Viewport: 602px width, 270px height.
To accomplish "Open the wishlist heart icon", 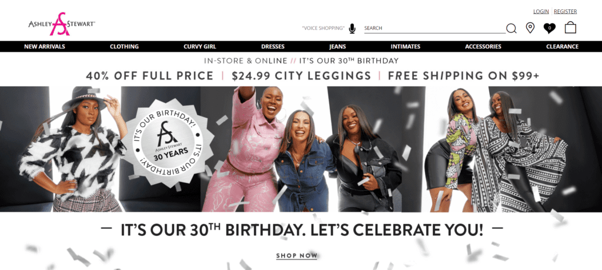I will pyautogui.click(x=550, y=28).
